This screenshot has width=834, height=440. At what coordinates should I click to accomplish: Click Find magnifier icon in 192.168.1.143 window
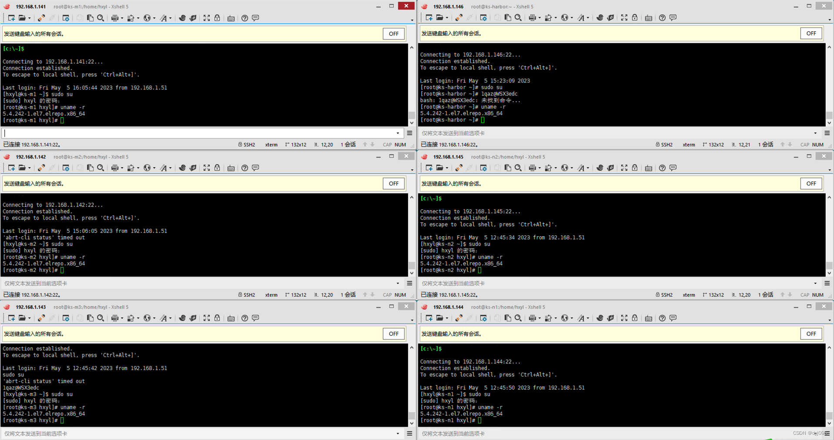click(100, 318)
